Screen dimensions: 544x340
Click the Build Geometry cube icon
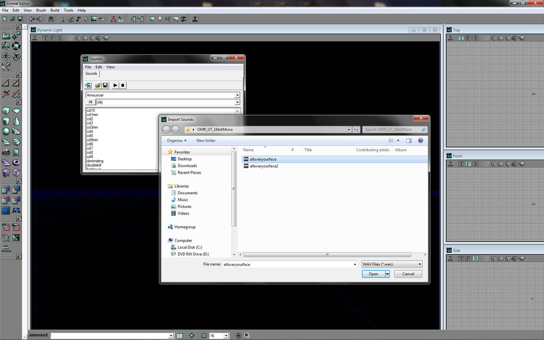pos(152,19)
